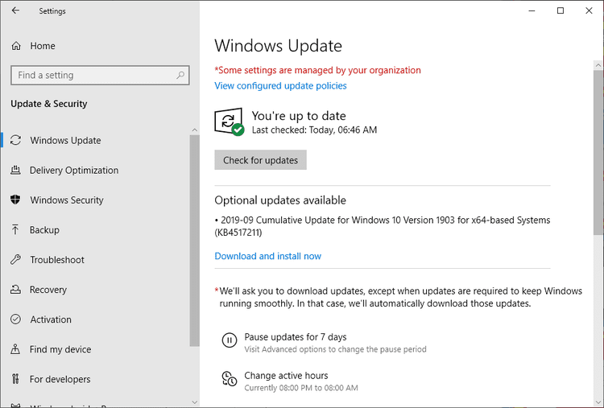Click the Recovery icon
This screenshot has width=604, height=408.
pos(16,289)
